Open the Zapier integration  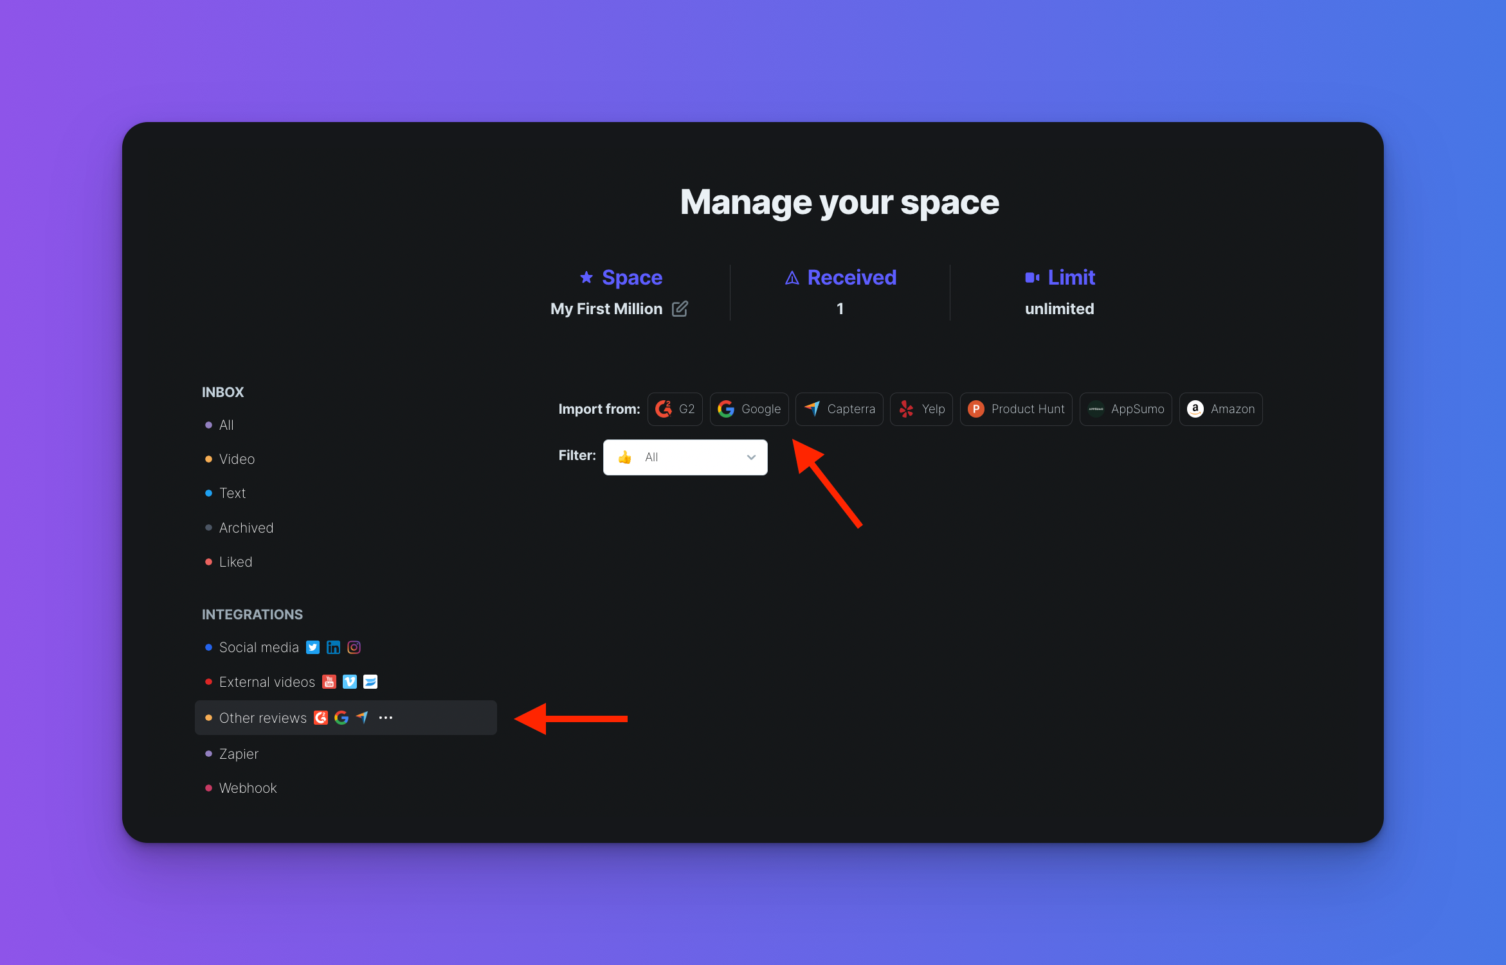[239, 754]
